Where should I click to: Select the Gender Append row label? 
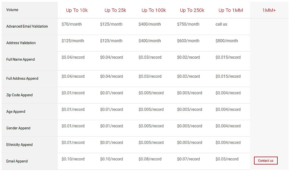[x=18, y=128]
